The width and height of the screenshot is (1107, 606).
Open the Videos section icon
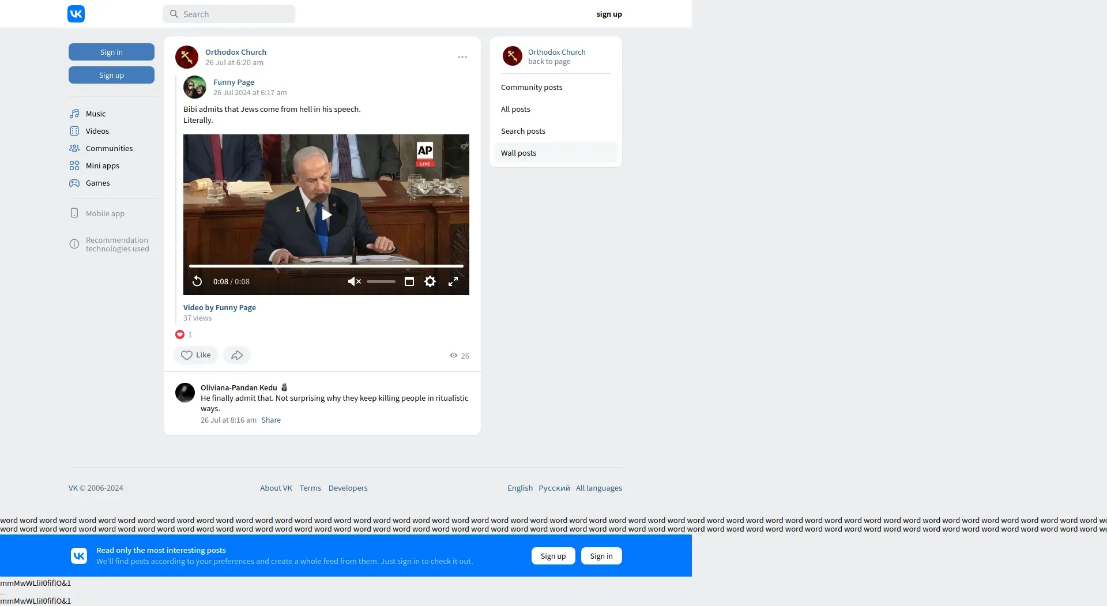coord(74,131)
